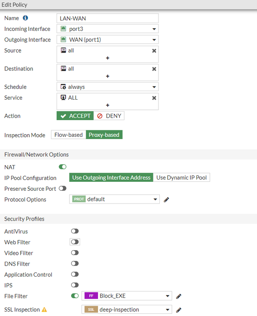Image resolution: width=257 pixels, height=316 pixels.
Task: Select Use Dynamic IP Pool option
Action: 182,177
